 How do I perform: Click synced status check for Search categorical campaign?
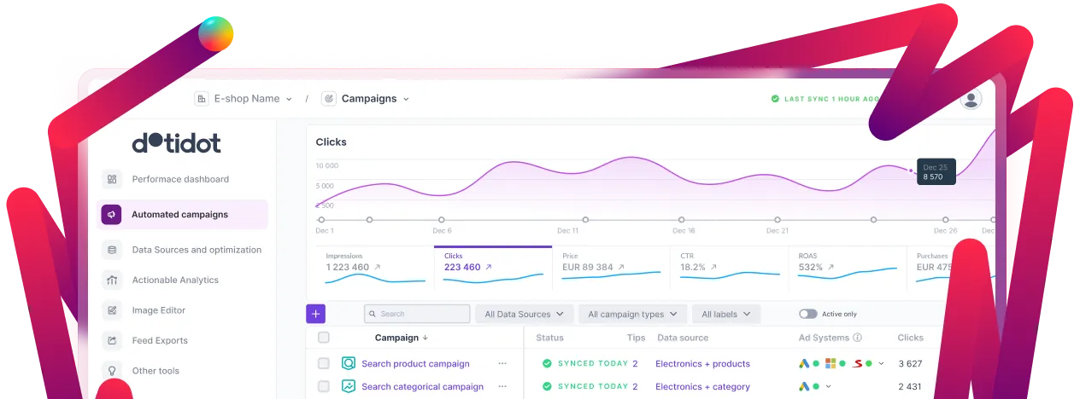pyautogui.click(x=547, y=386)
